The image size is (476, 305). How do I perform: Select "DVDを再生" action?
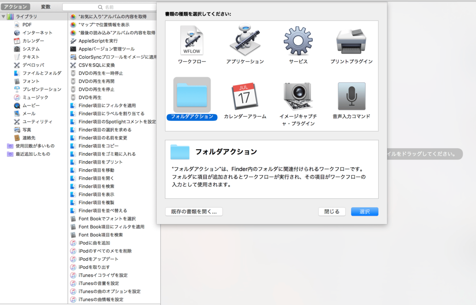90,98
